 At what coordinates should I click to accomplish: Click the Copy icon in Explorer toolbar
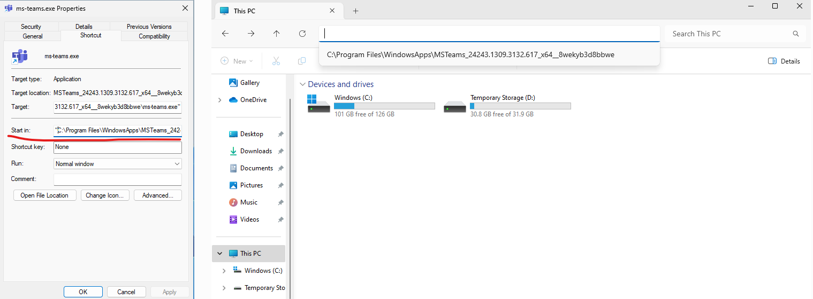302,61
